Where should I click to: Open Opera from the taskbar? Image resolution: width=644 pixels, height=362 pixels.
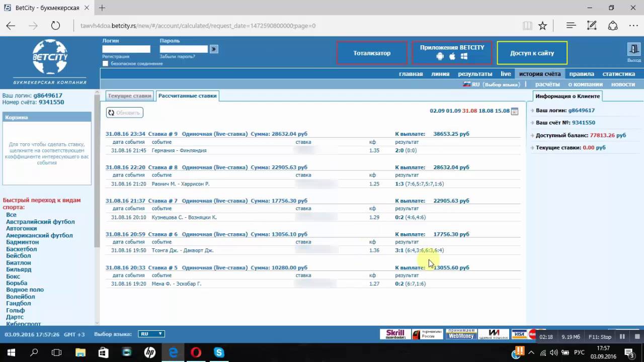click(x=196, y=352)
